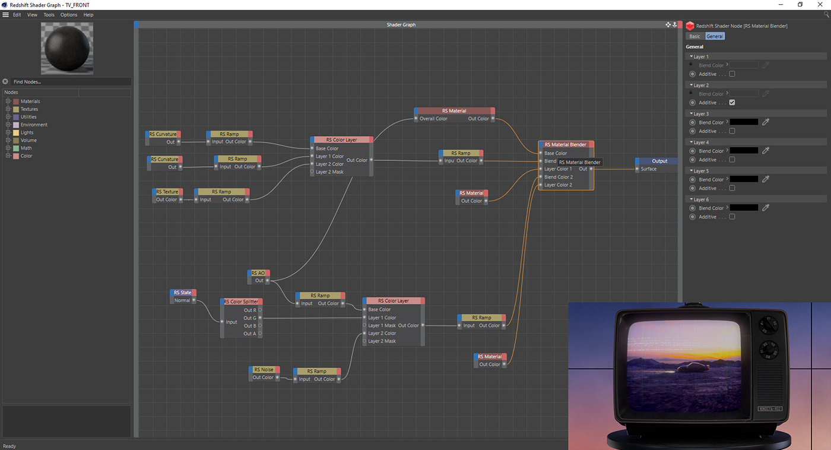
Task: Click the Layer 4 Blend Color animation dot
Action: 692,151
